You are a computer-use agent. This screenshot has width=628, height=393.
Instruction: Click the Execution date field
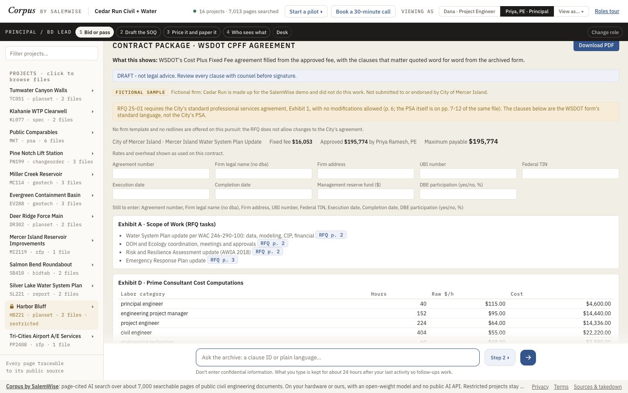tap(161, 194)
